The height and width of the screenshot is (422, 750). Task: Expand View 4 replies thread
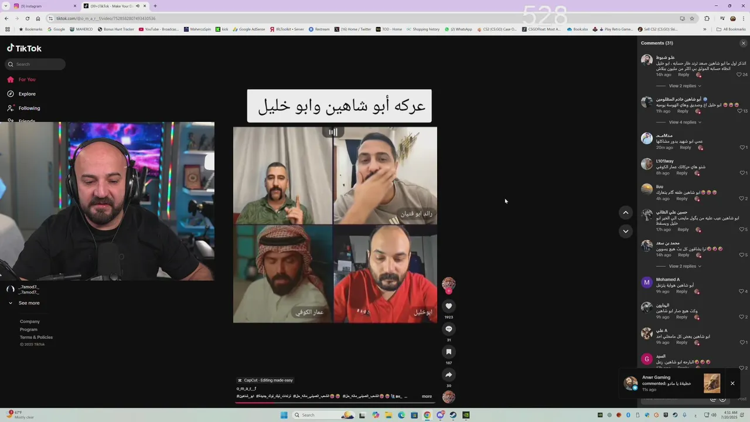point(685,122)
